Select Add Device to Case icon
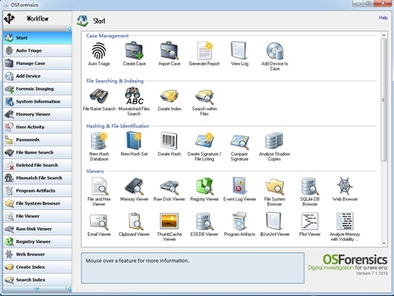394x296 pixels. click(x=274, y=51)
